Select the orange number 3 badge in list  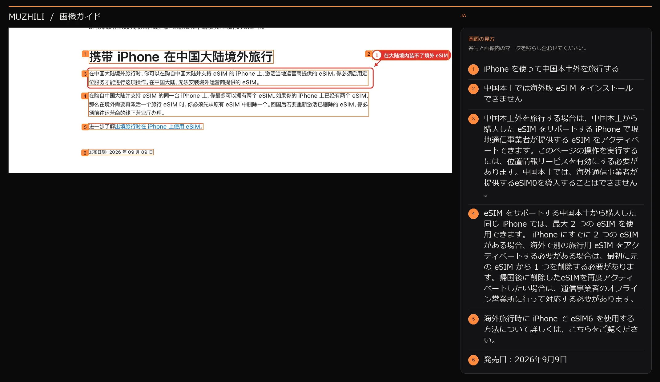[x=473, y=119]
